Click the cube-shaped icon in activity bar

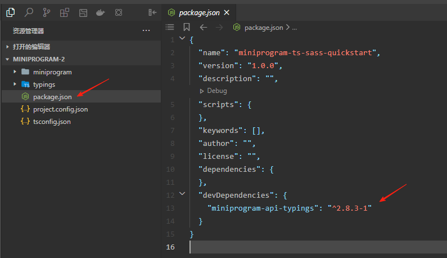[119, 12]
